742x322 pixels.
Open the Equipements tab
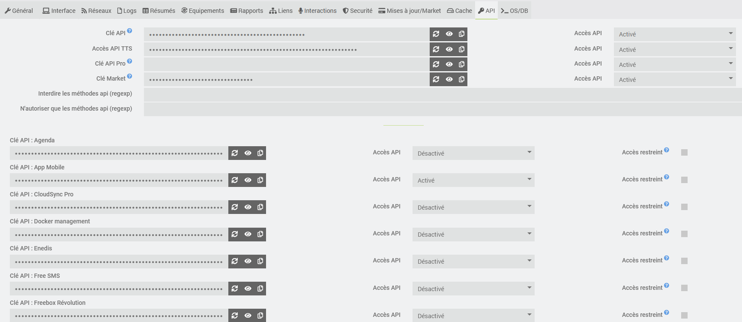[203, 11]
